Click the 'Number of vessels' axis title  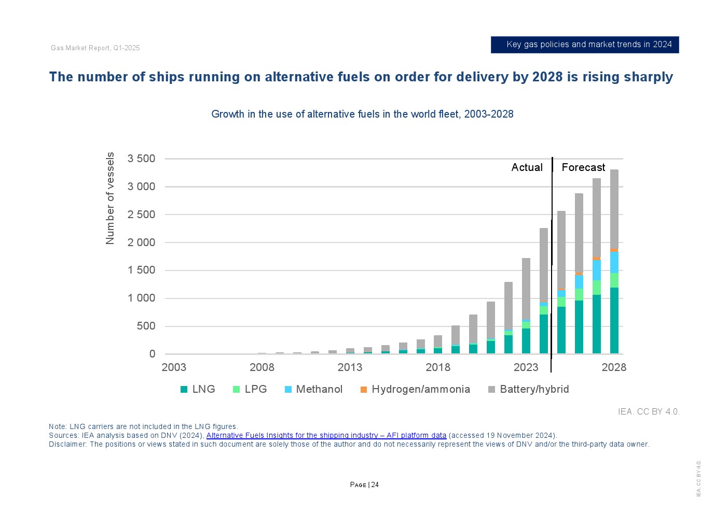110,198
